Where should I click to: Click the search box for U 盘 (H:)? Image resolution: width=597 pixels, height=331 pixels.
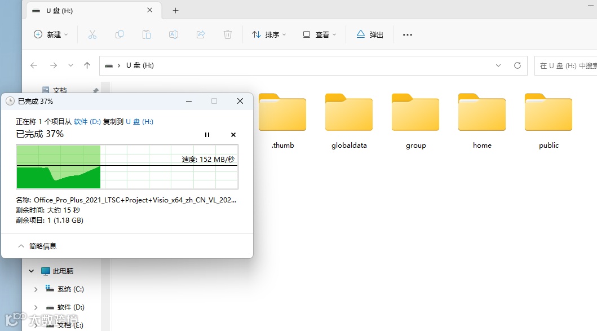566,65
